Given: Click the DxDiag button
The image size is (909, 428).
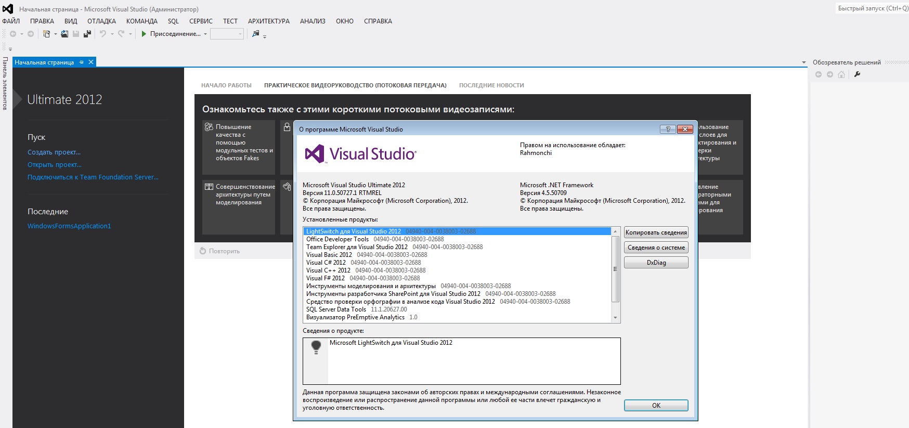Looking at the screenshot, I should [656, 263].
